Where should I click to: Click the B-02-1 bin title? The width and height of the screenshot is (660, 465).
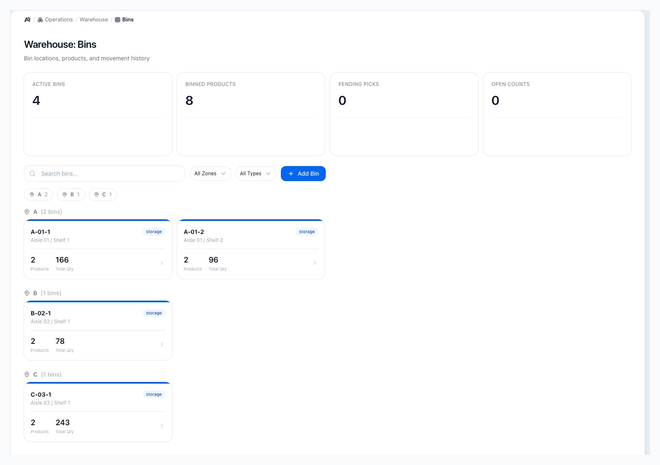(41, 313)
